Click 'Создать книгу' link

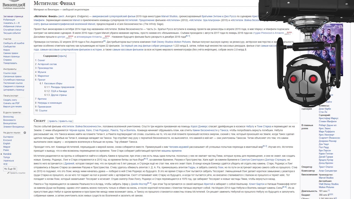(x=10, y=100)
